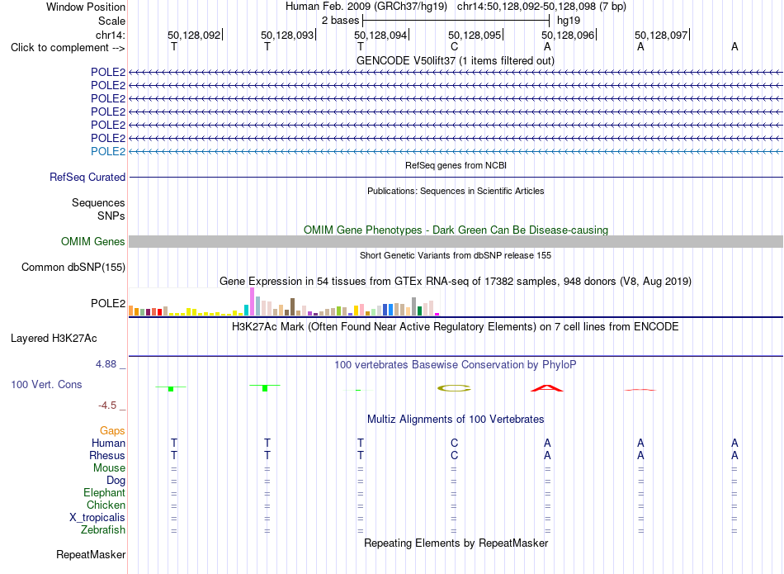Click the light-blue POLE2 transcript label

point(108,151)
